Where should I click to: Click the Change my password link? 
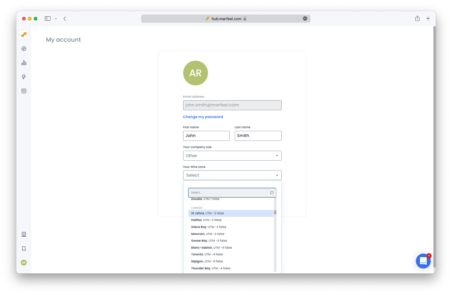pyautogui.click(x=203, y=117)
